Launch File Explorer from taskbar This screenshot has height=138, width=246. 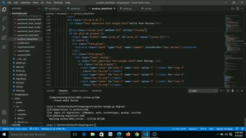tap(93, 135)
